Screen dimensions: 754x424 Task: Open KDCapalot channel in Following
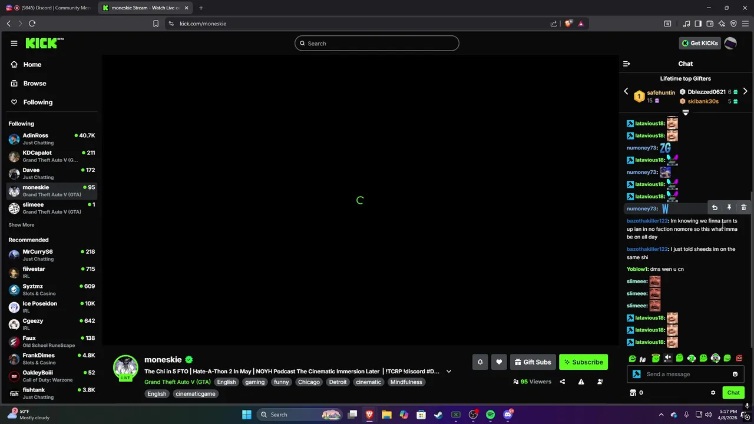[52, 156]
